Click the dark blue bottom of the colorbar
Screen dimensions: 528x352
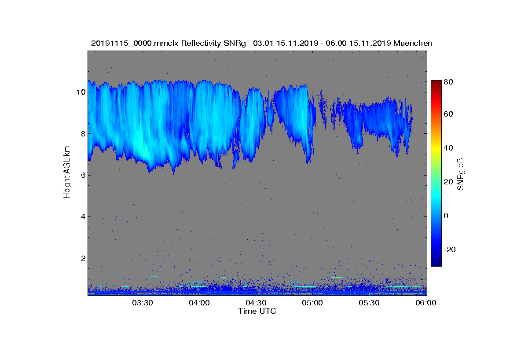point(436,263)
